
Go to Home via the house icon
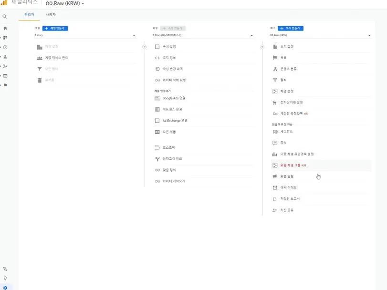coord(5,28)
